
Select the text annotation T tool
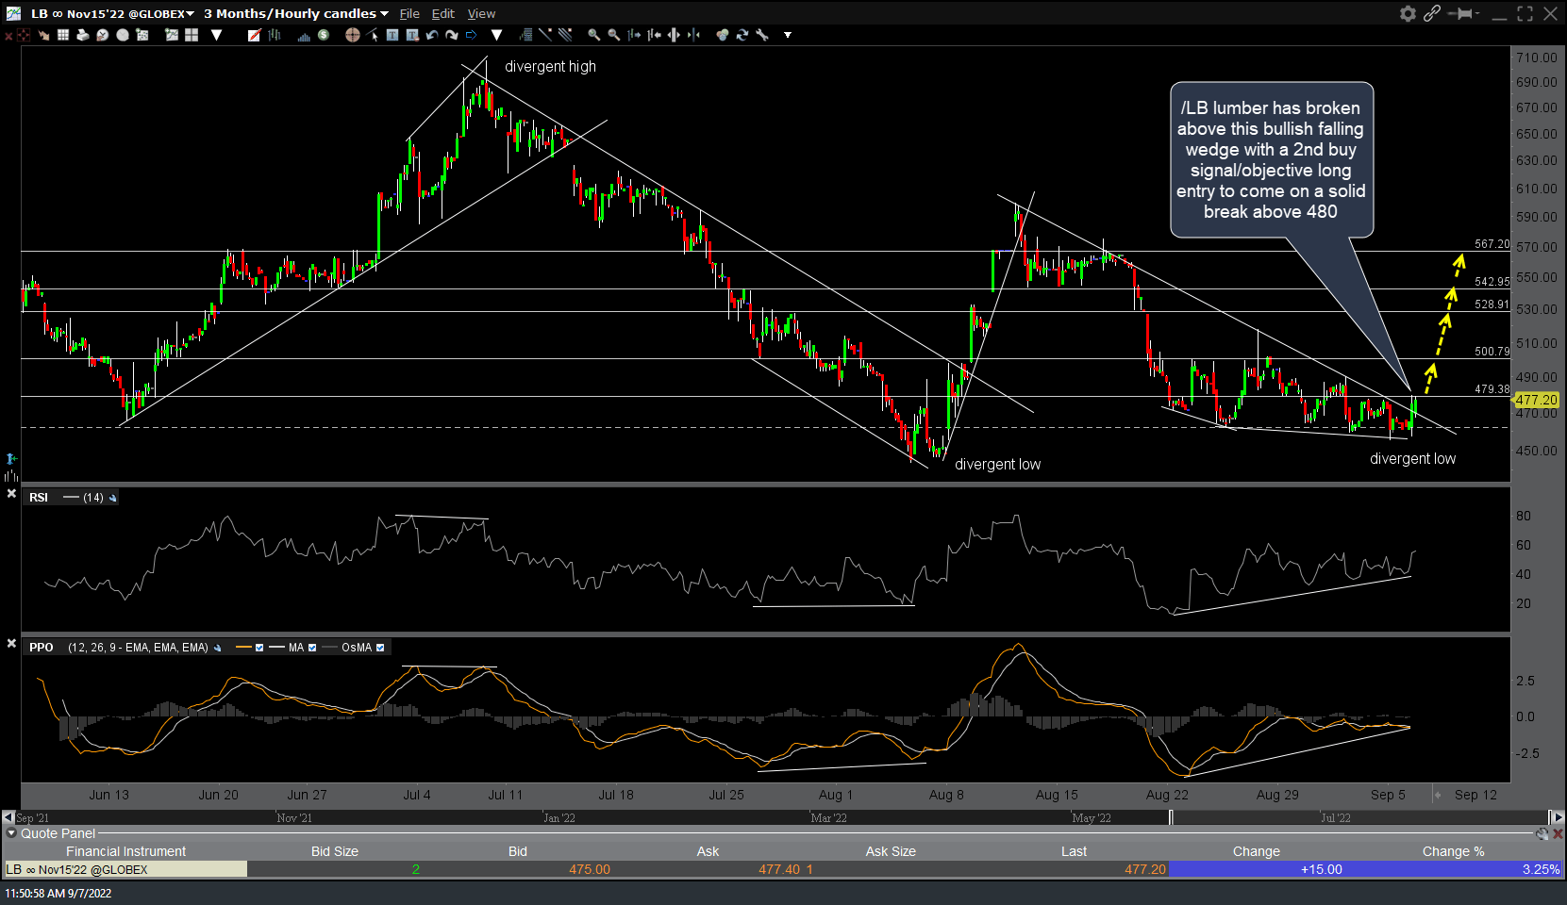(392, 35)
